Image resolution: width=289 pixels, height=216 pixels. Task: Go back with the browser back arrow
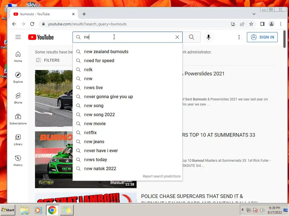[x=14, y=24]
